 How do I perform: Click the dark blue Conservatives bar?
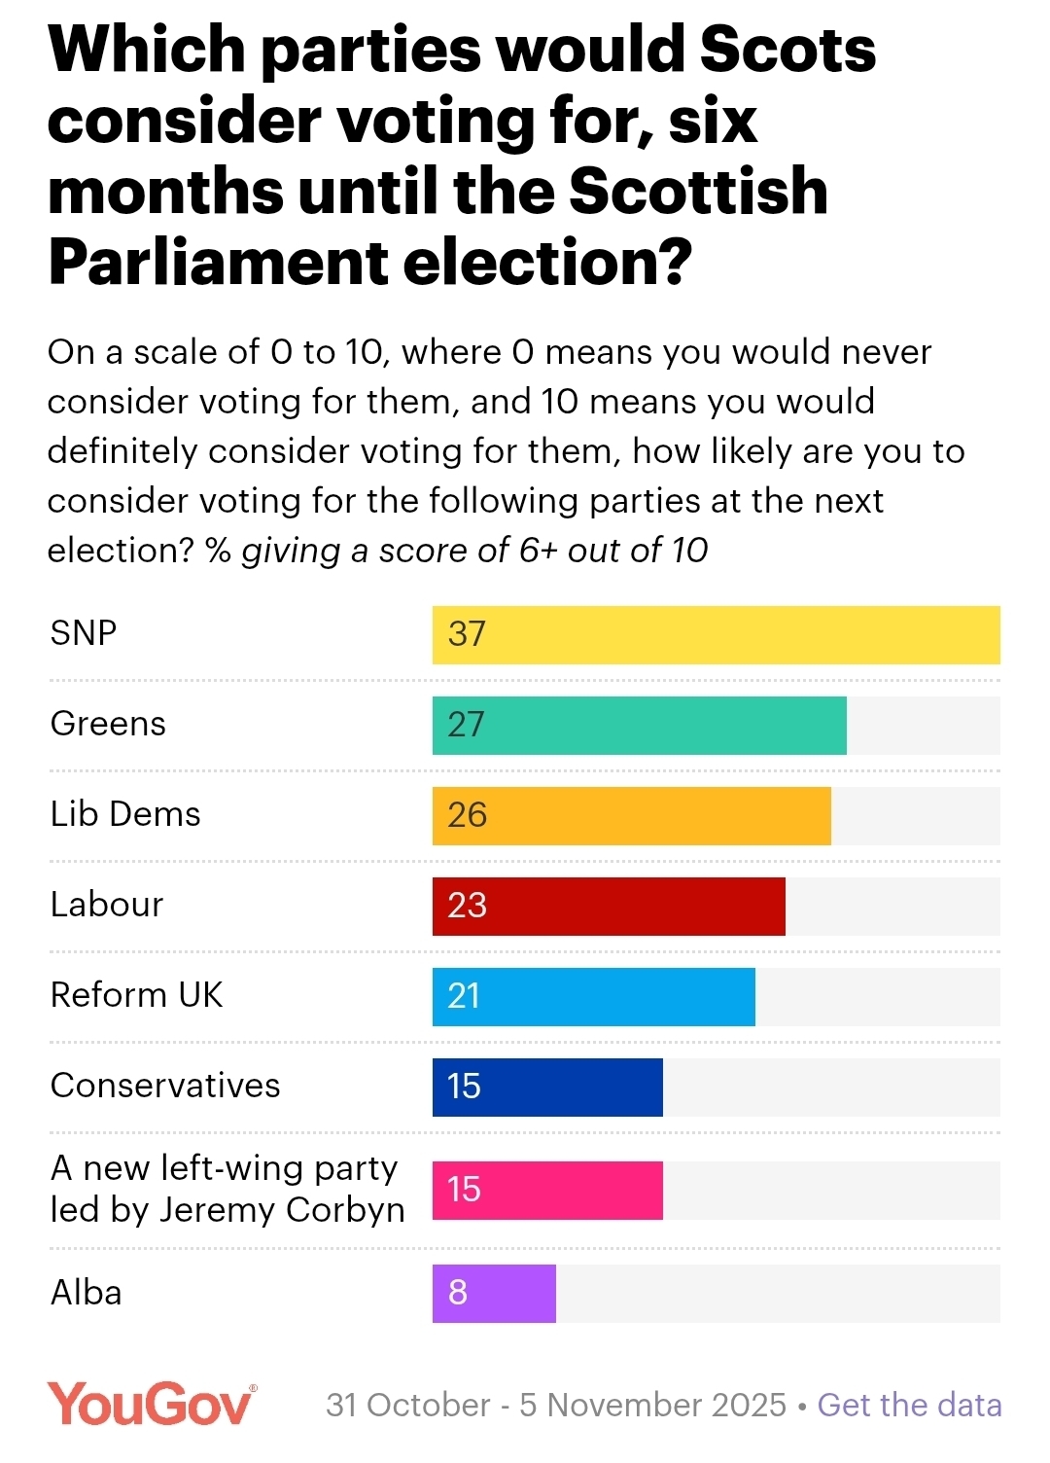(547, 1087)
